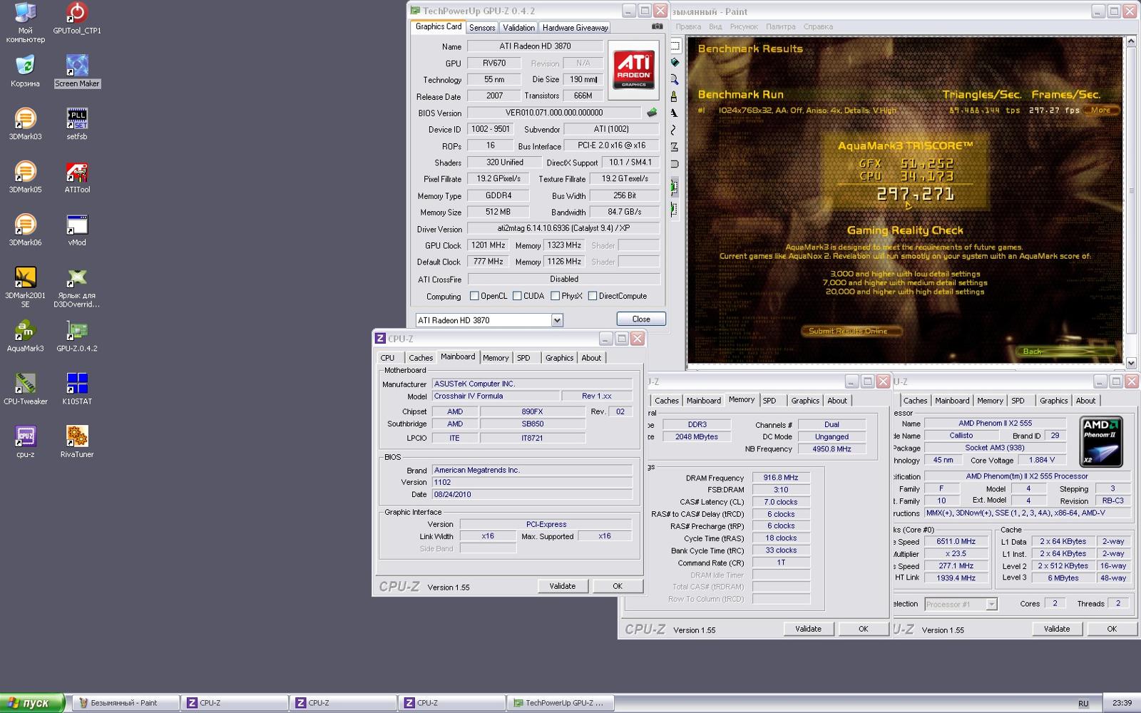Screen dimensions: 1141x713
Task: Select the Paint brush tool
Action: 675,96
